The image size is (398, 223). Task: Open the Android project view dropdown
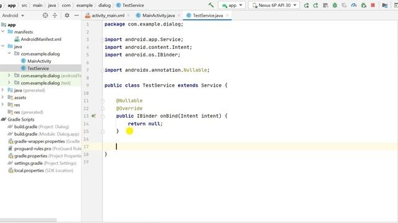pyautogui.click(x=13, y=15)
